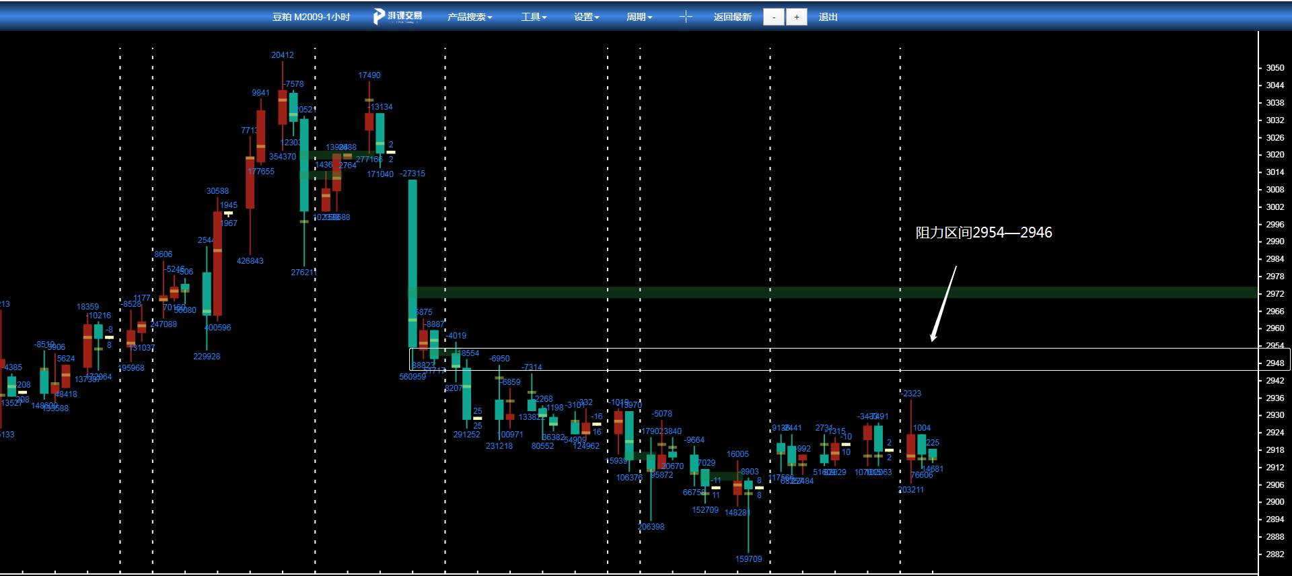
Task: Select the white outlined resistance rectangle
Action: pos(851,359)
